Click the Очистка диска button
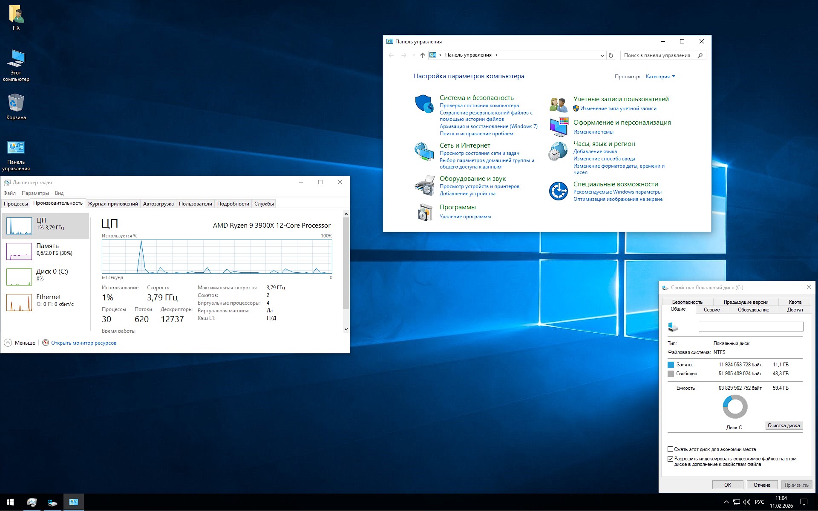 (784, 425)
